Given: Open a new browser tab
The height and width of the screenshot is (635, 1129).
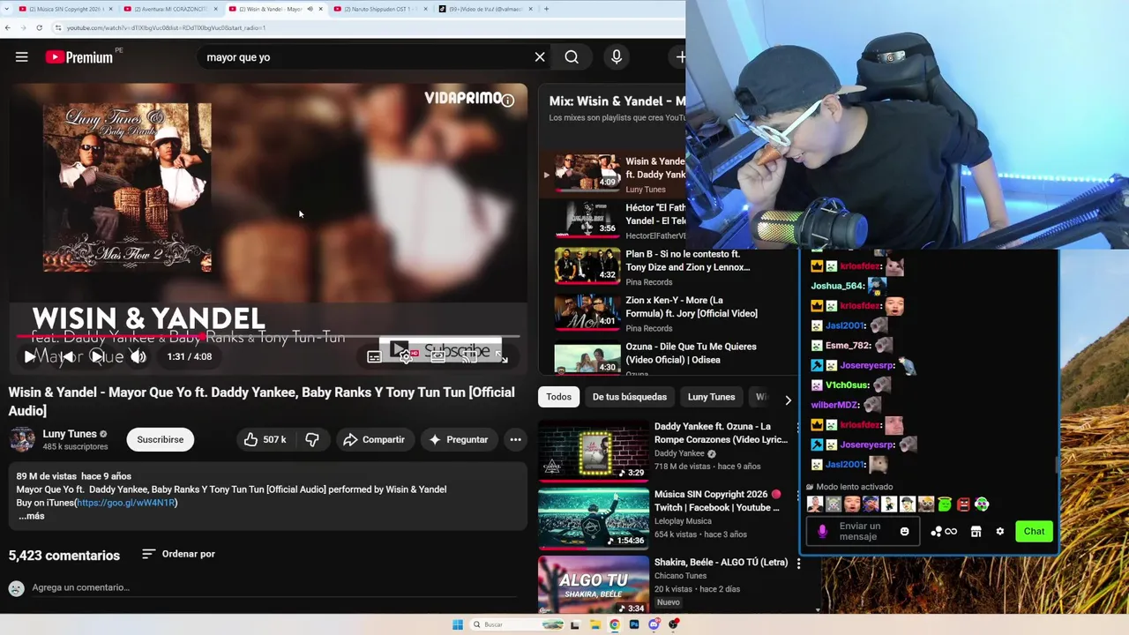Looking at the screenshot, I should 546,9.
